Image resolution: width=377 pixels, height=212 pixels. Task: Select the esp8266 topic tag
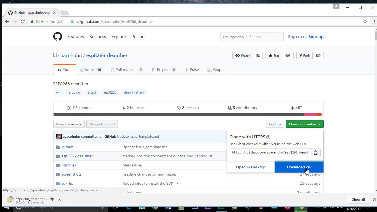pos(110,92)
